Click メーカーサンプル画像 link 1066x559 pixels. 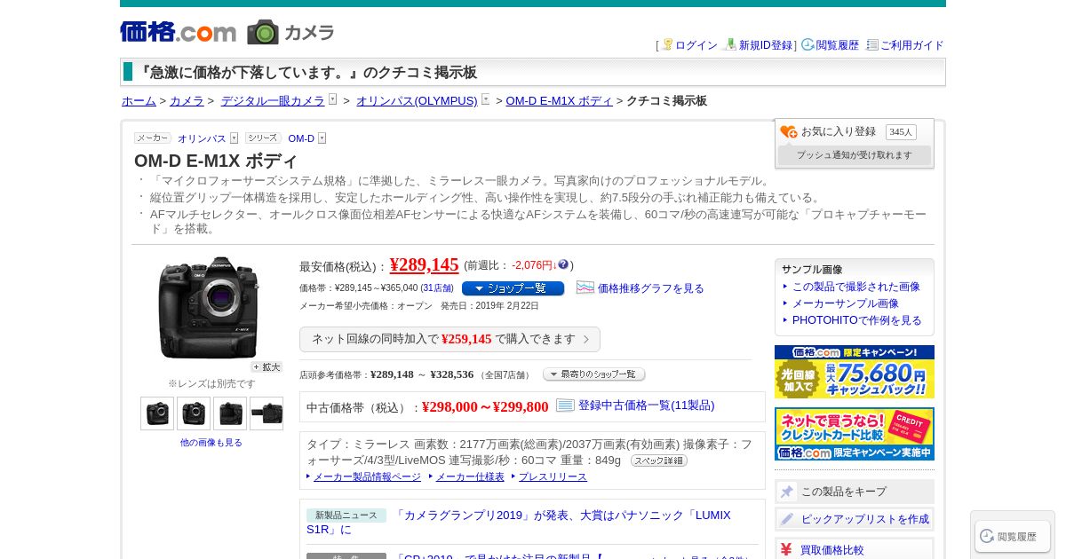point(846,303)
